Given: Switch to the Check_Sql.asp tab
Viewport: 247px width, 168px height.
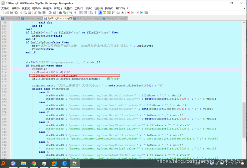Looking at the screenshot, I should pos(115,18).
